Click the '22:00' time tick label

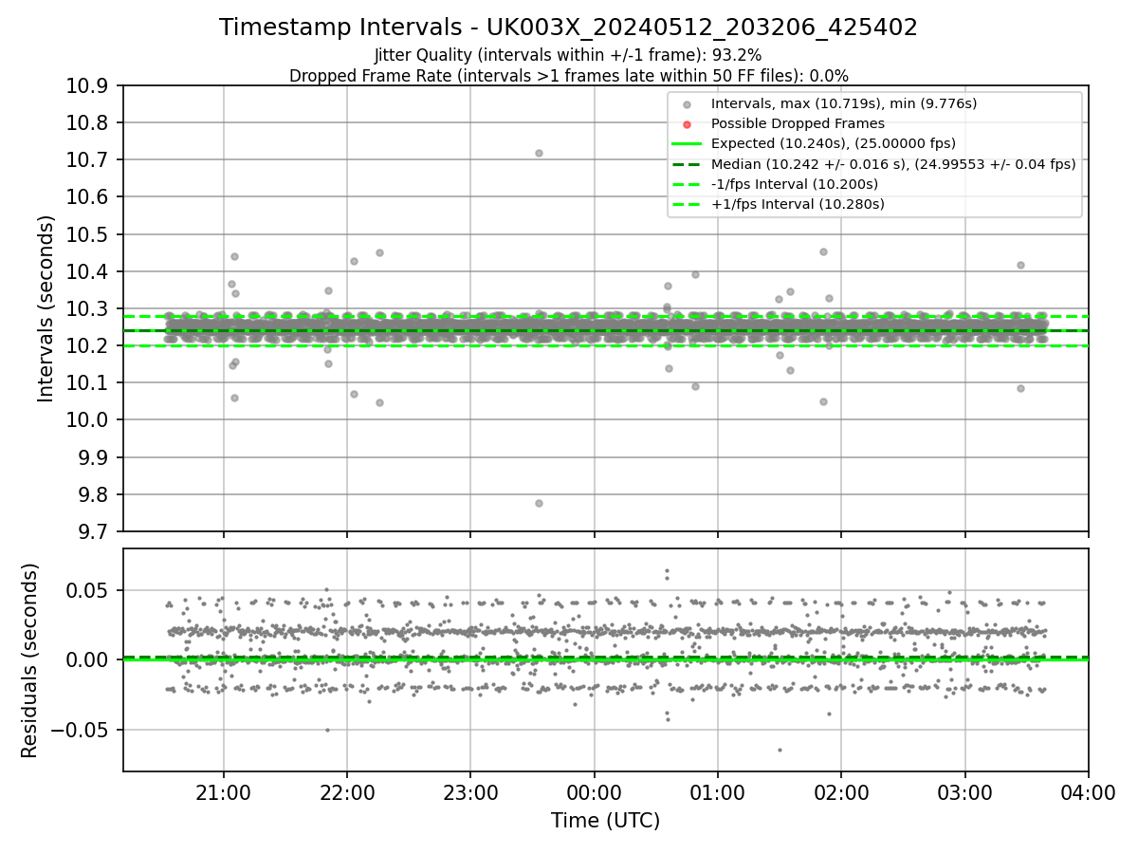pos(347,792)
